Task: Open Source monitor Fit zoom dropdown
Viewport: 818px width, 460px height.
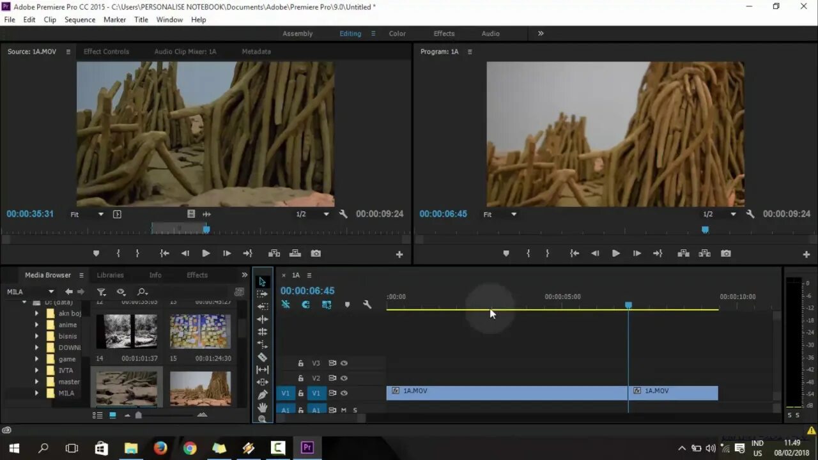Action: click(x=88, y=215)
